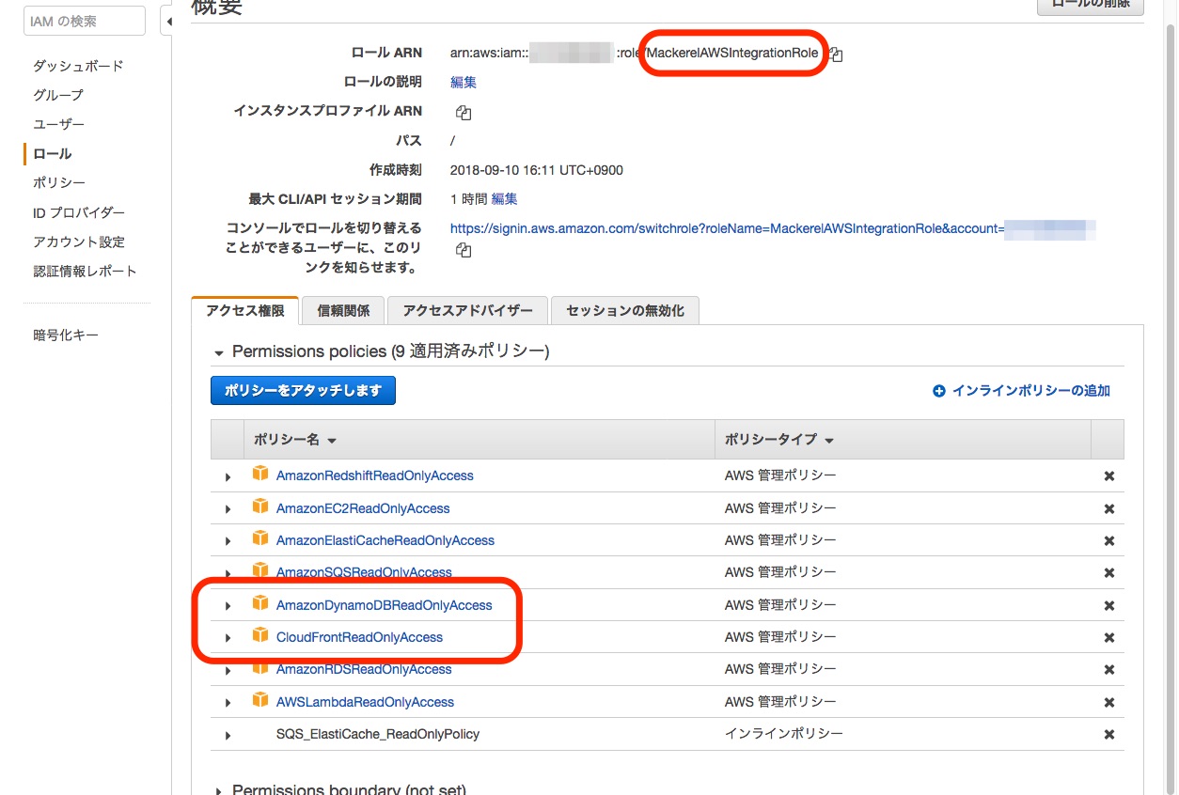
Task: Open アカウント設定 in sidebar
Action: [x=79, y=242]
